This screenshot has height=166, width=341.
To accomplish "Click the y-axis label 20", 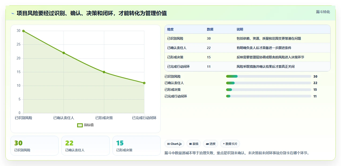I will pyautogui.click(x=18, y=58).
